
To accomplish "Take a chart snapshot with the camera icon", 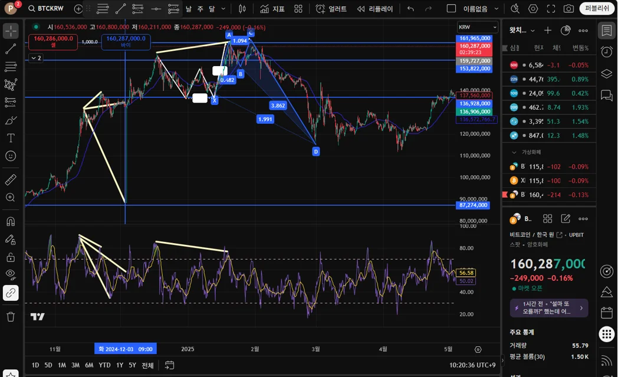I will (x=568, y=9).
